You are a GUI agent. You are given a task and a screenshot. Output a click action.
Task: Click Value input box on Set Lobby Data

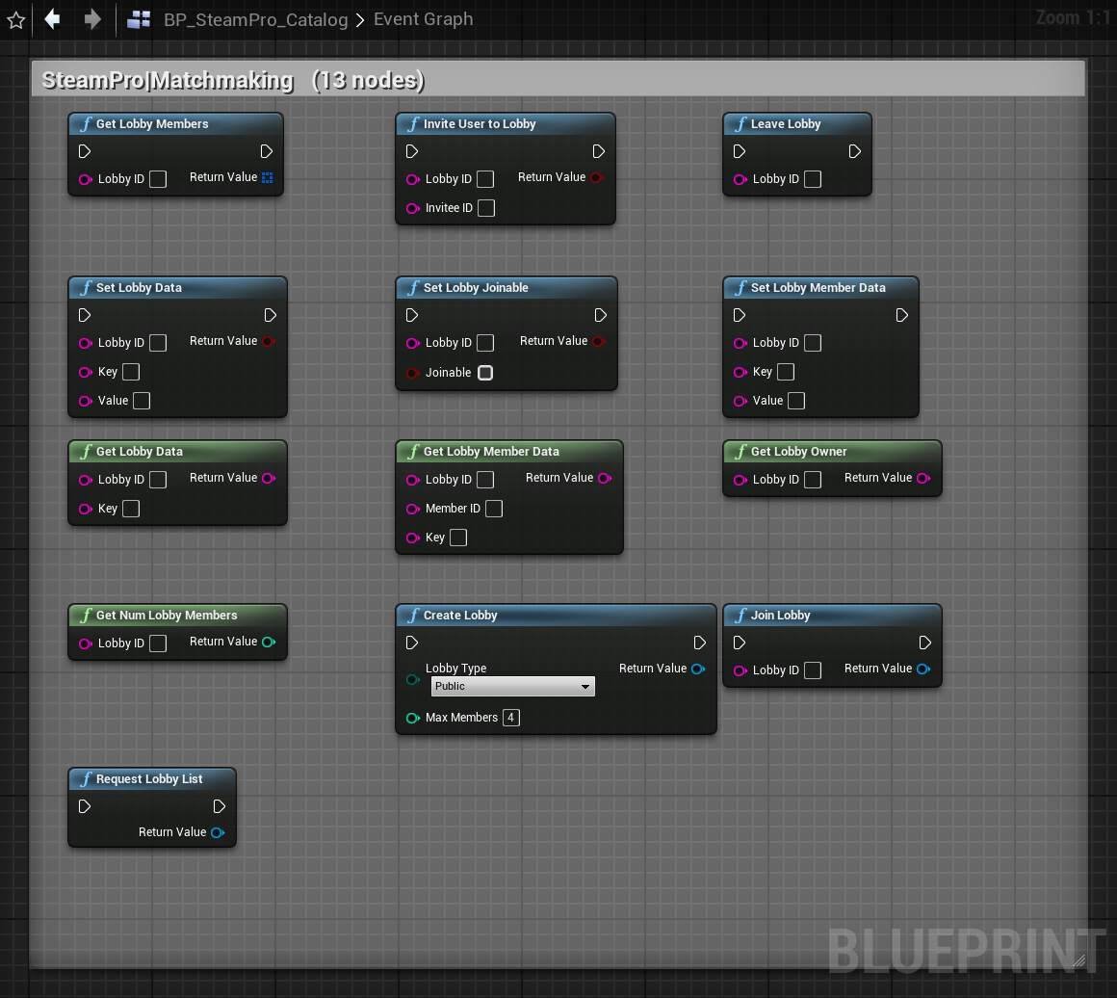point(142,401)
